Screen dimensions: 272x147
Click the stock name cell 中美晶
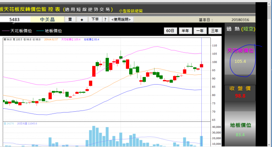[x=47, y=20]
